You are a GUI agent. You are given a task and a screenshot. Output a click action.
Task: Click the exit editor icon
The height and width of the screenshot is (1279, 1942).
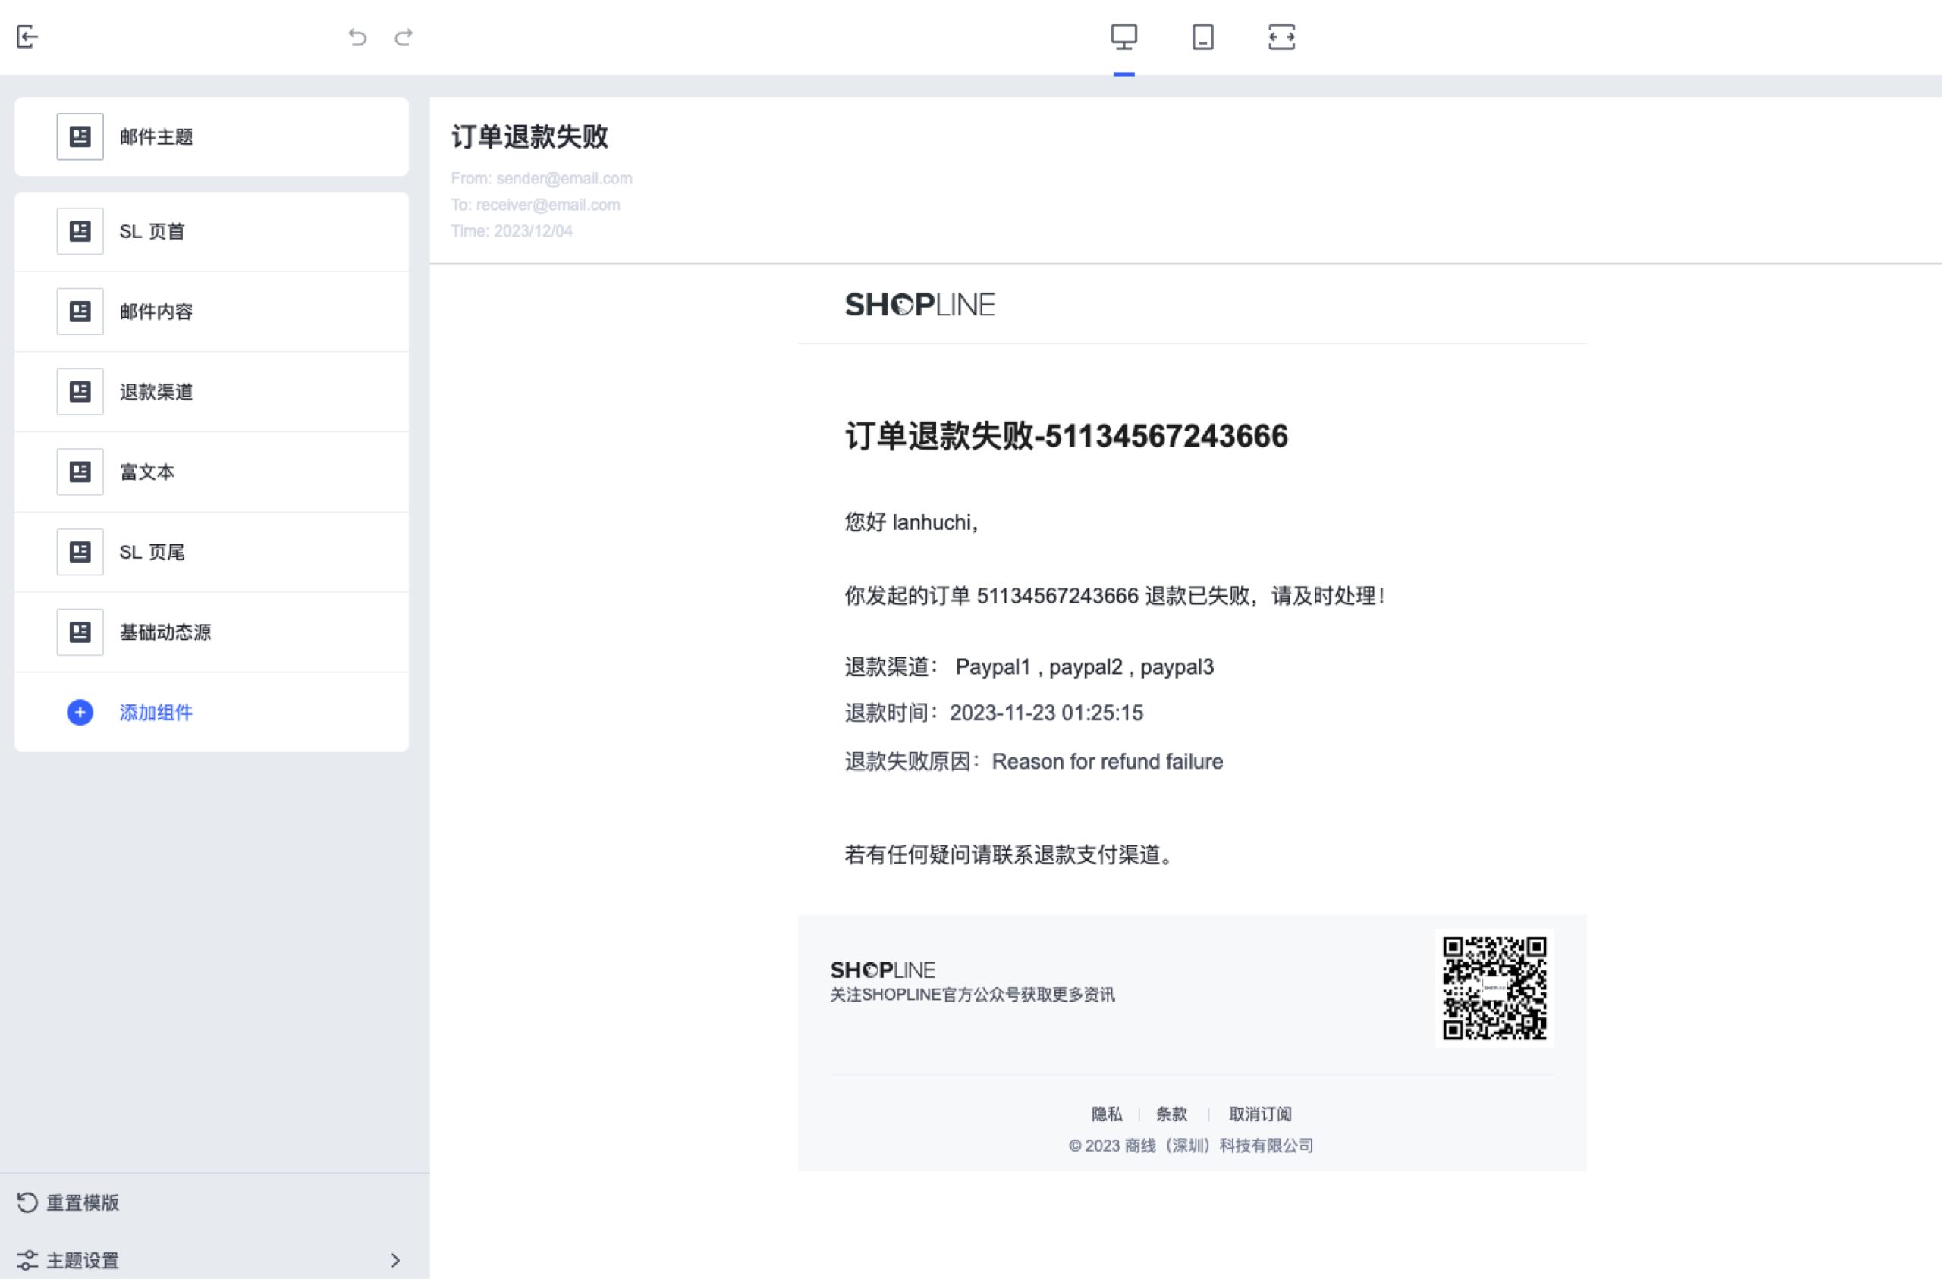pyautogui.click(x=27, y=36)
